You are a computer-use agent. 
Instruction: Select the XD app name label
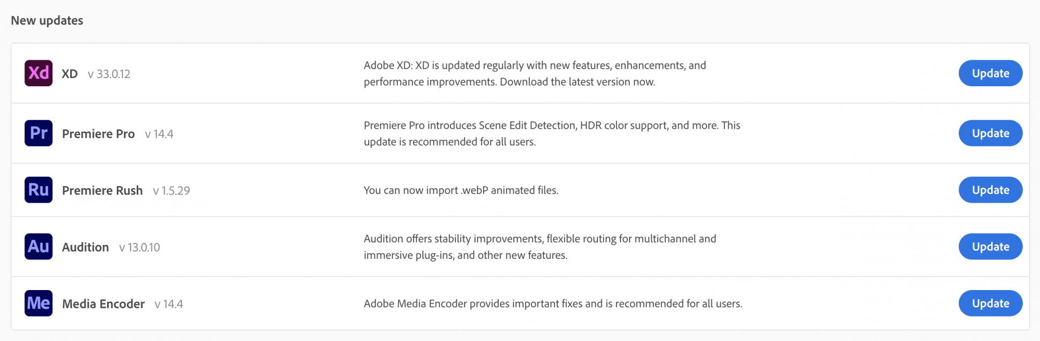[x=70, y=74]
